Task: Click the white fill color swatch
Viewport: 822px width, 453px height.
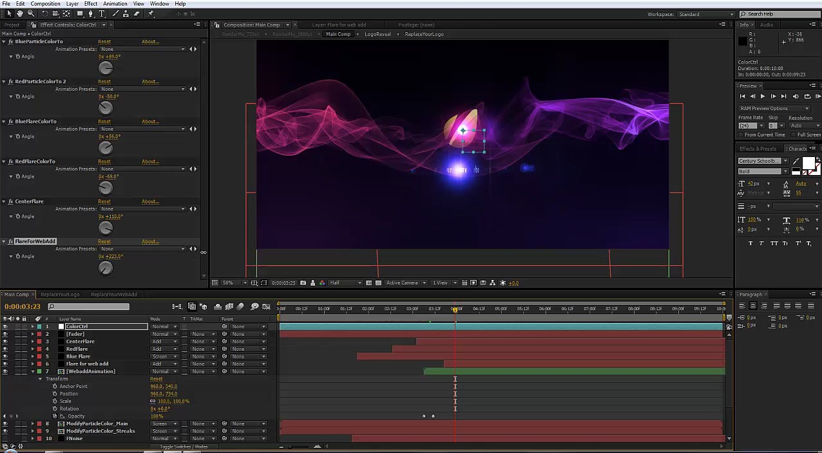Action: coord(808,163)
